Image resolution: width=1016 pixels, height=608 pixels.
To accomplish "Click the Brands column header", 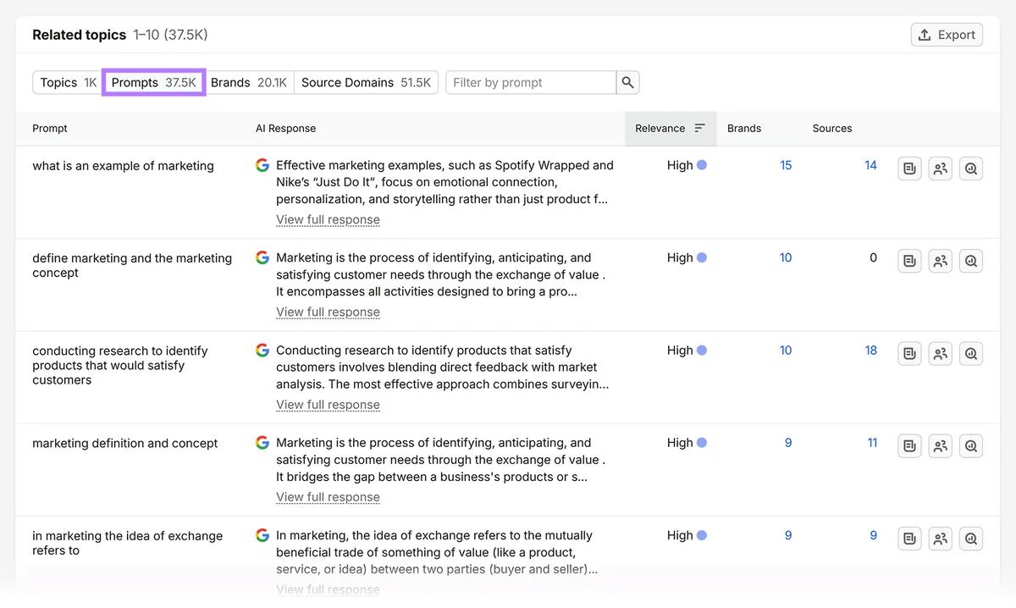I will tap(744, 129).
